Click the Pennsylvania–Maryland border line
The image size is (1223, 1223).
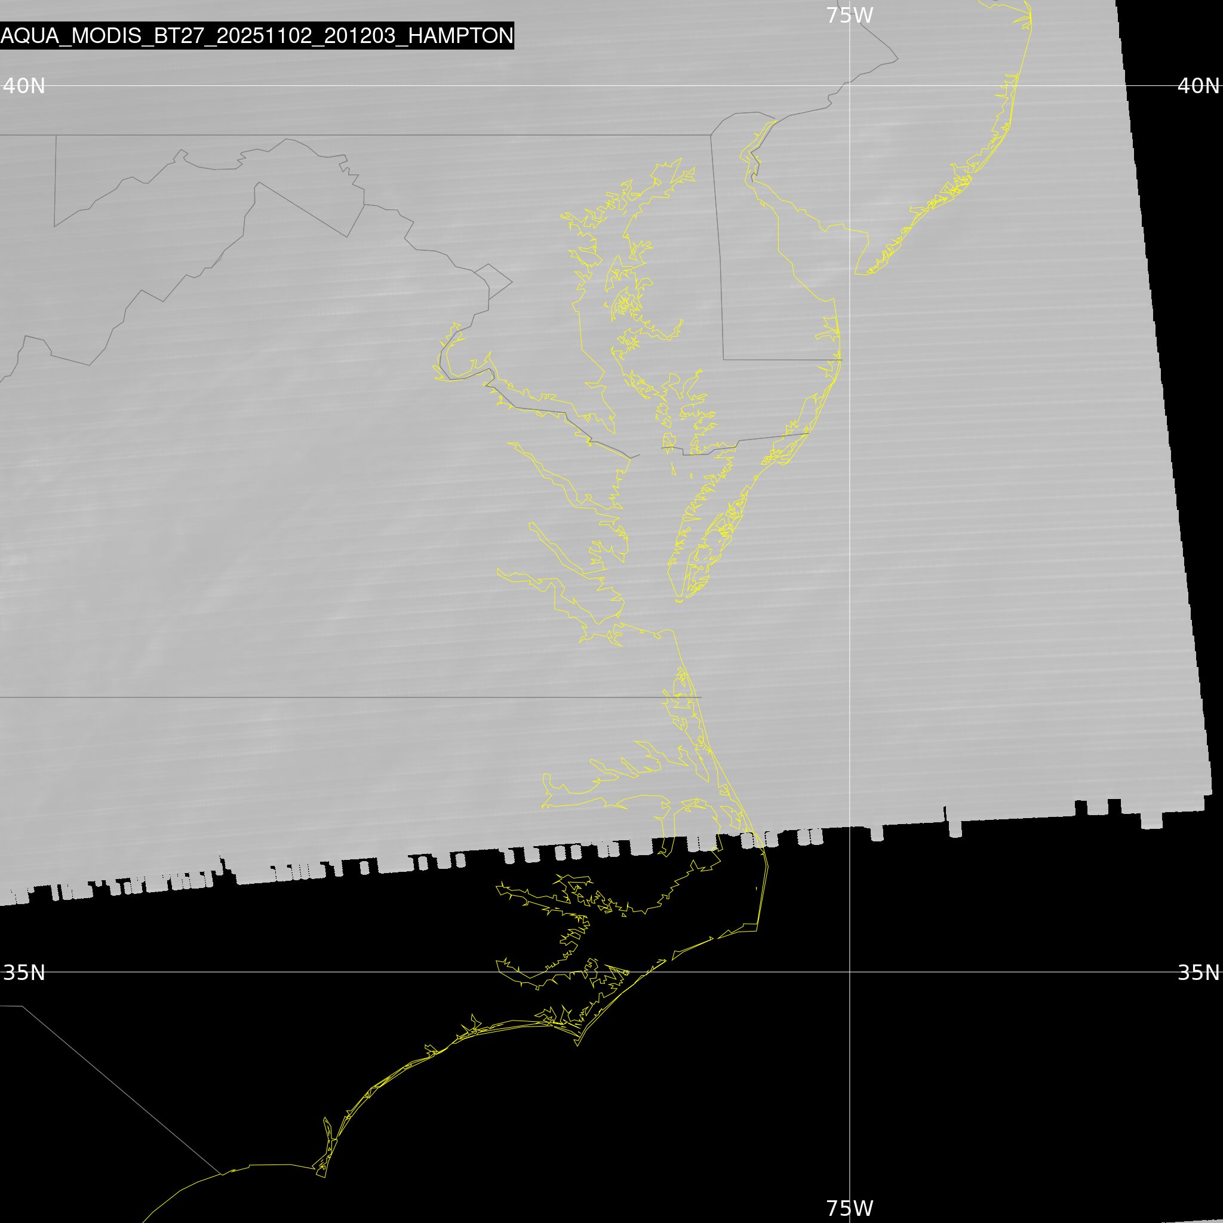point(380,135)
